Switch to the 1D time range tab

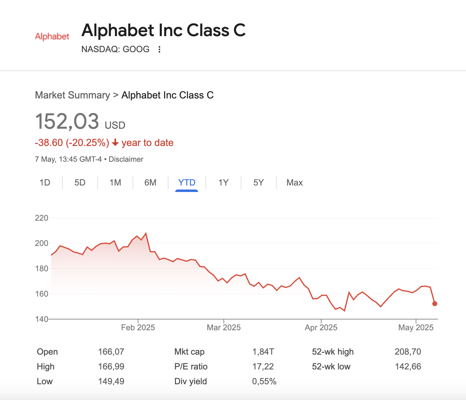click(x=45, y=183)
